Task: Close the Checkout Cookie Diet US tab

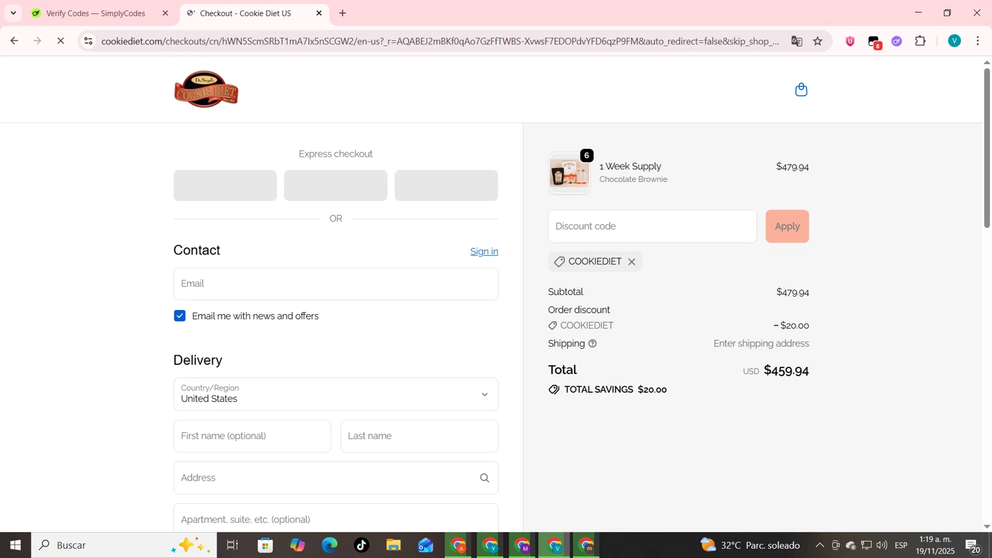Action: click(x=319, y=13)
